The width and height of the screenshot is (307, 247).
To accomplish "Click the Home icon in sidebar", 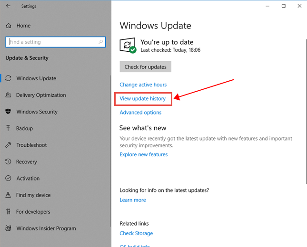I will pyautogui.click(x=8, y=26).
